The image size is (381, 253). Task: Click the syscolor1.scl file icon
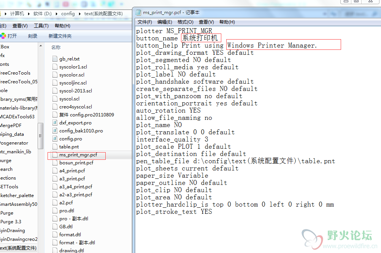(55, 67)
